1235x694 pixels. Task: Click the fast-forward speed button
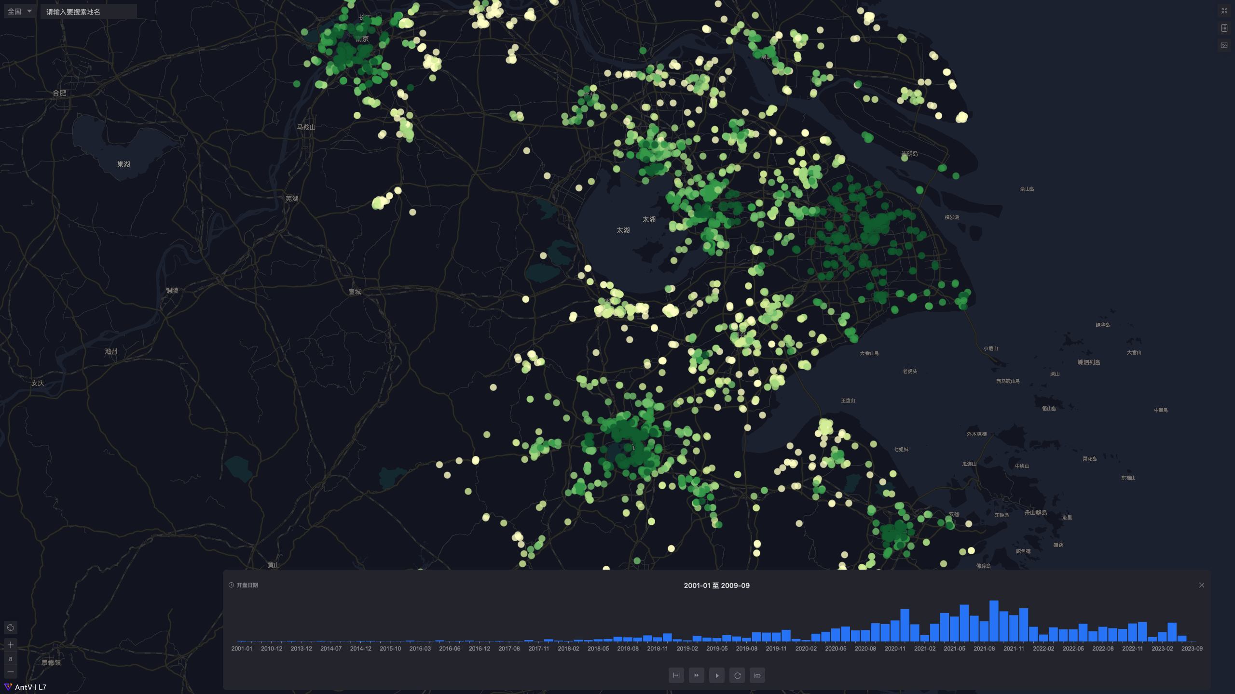pos(696,675)
